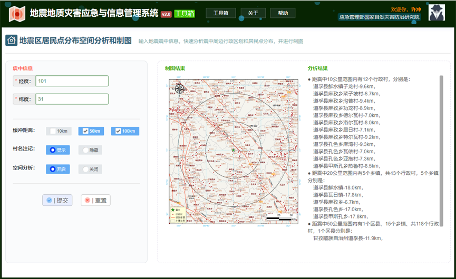Click the 道孚县孔色乡亚拖村-7.3km entry

tap(344, 159)
